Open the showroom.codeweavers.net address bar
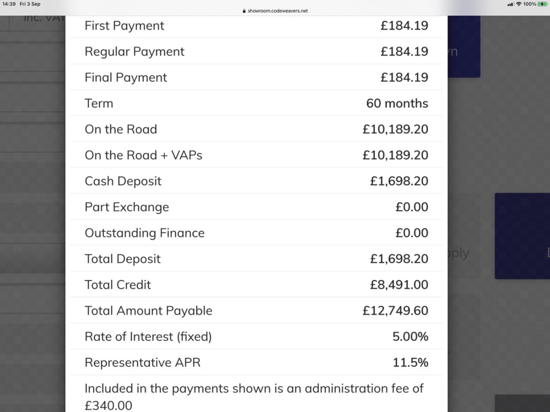Screen dimensions: 550x412 275,11
